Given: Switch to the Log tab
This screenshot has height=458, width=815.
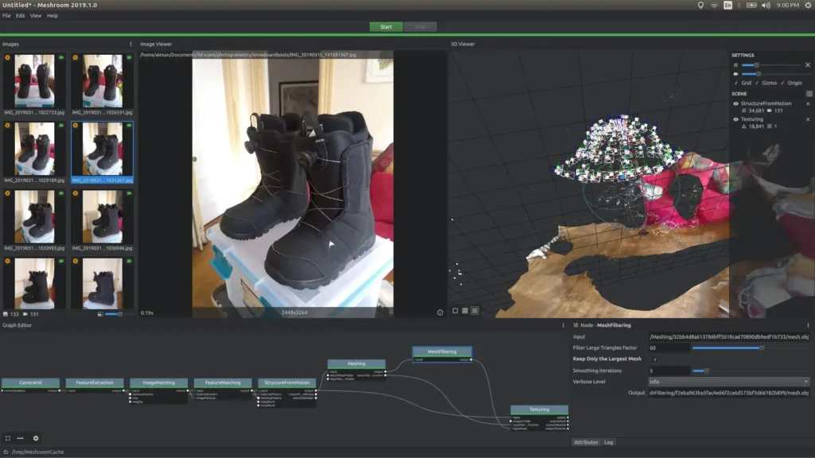Looking at the screenshot, I should coord(609,442).
